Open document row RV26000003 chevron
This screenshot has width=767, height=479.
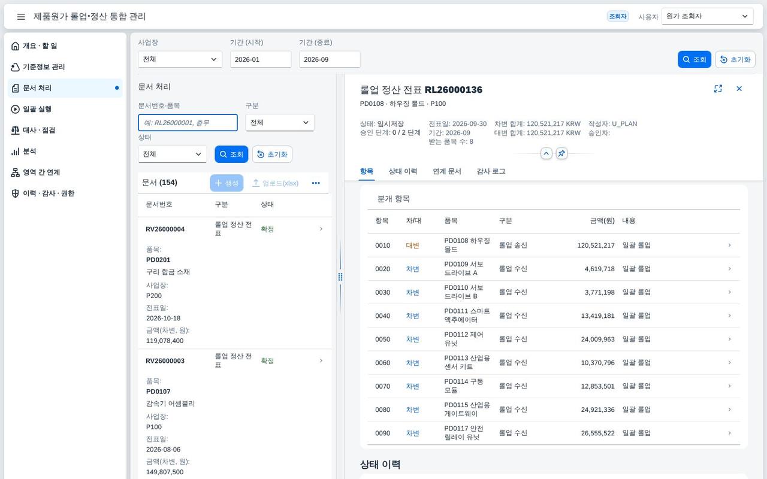[x=321, y=360]
